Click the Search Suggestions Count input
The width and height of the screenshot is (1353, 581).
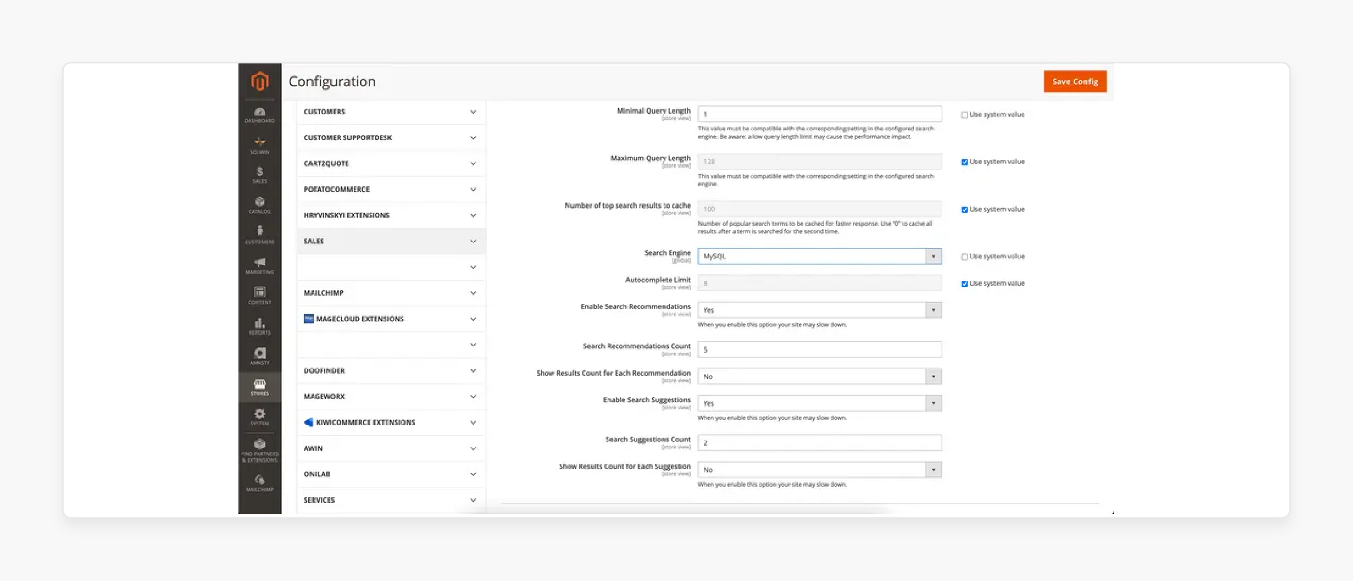click(x=820, y=443)
